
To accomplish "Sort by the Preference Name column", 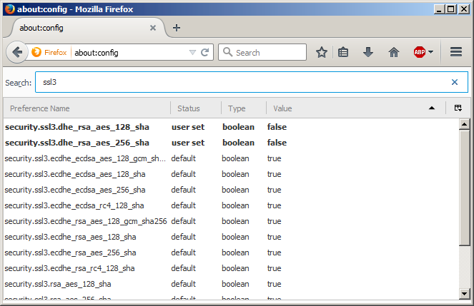I will tap(86, 108).
